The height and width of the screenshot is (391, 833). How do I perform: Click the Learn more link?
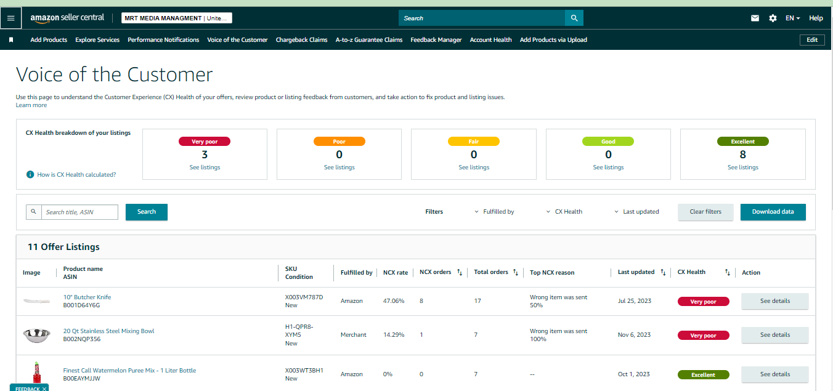click(31, 105)
